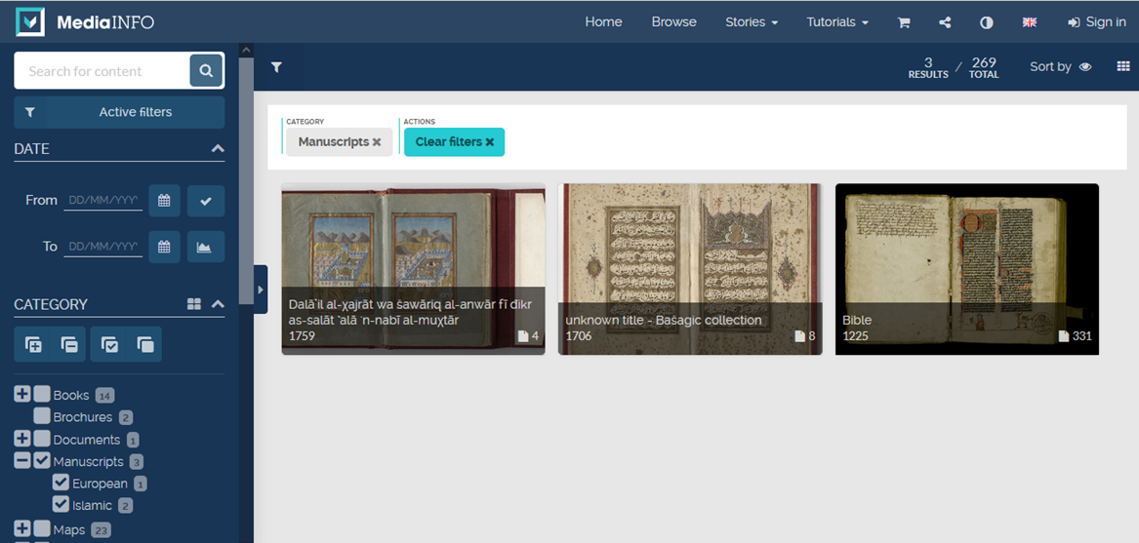Screen dimensions: 1139x543
Task: Open the From date calendar picker
Action: 164,201
